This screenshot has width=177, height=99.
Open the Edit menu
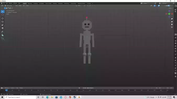click(x=7, y=3)
